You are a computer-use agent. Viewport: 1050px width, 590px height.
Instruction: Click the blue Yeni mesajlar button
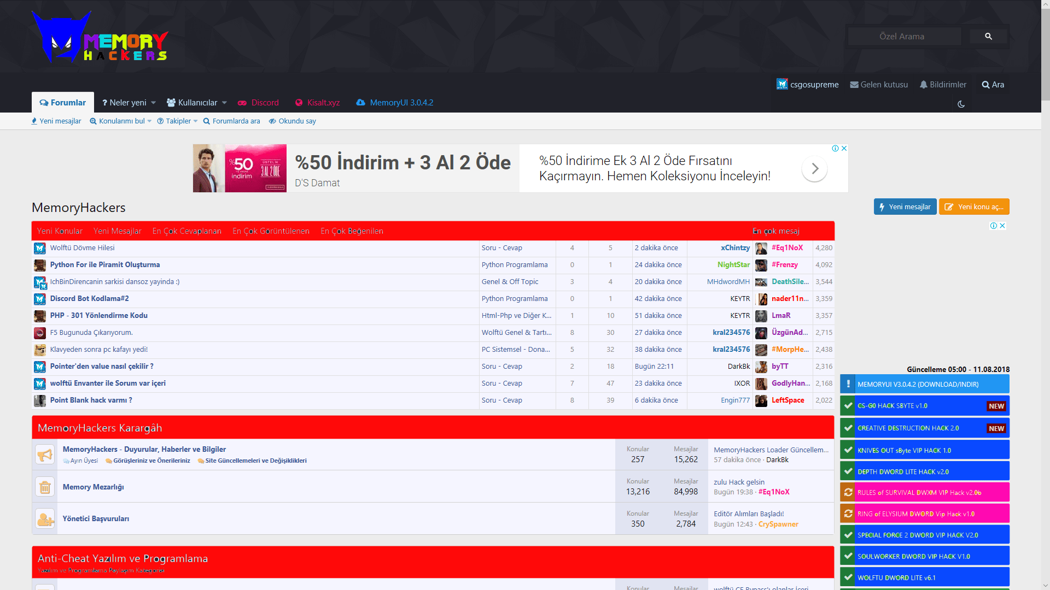pyautogui.click(x=905, y=207)
